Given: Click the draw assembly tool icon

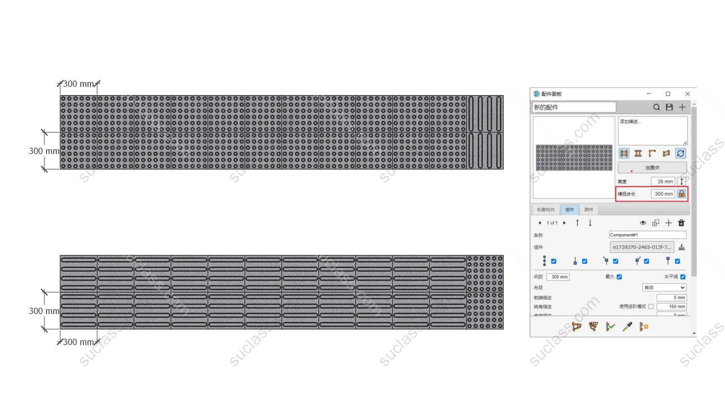Looking at the screenshot, I should coord(576,327).
